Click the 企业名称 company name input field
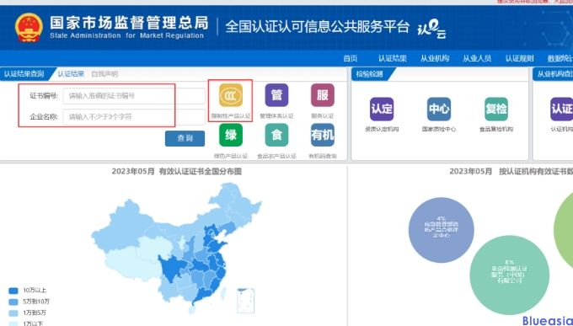This screenshot has width=573, height=326. click(x=134, y=117)
